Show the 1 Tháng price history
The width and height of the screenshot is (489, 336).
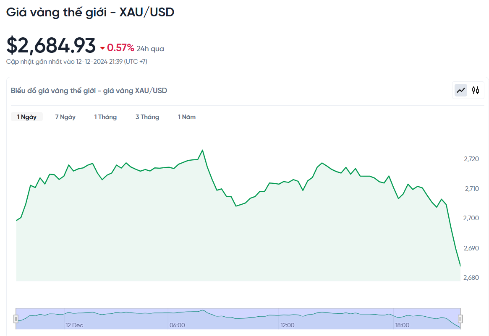(105, 117)
